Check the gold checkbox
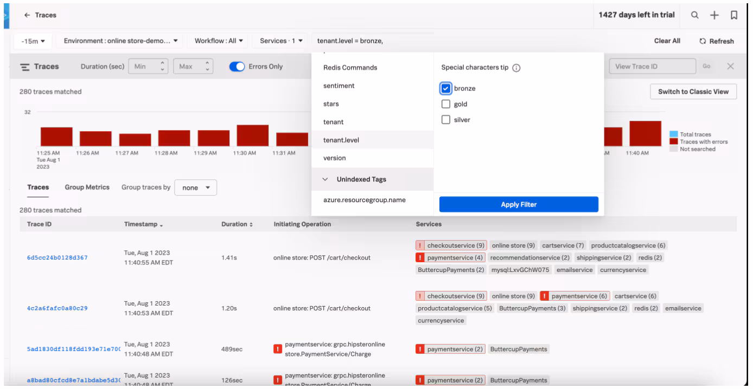This screenshot has width=753, height=389. (x=446, y=104)
